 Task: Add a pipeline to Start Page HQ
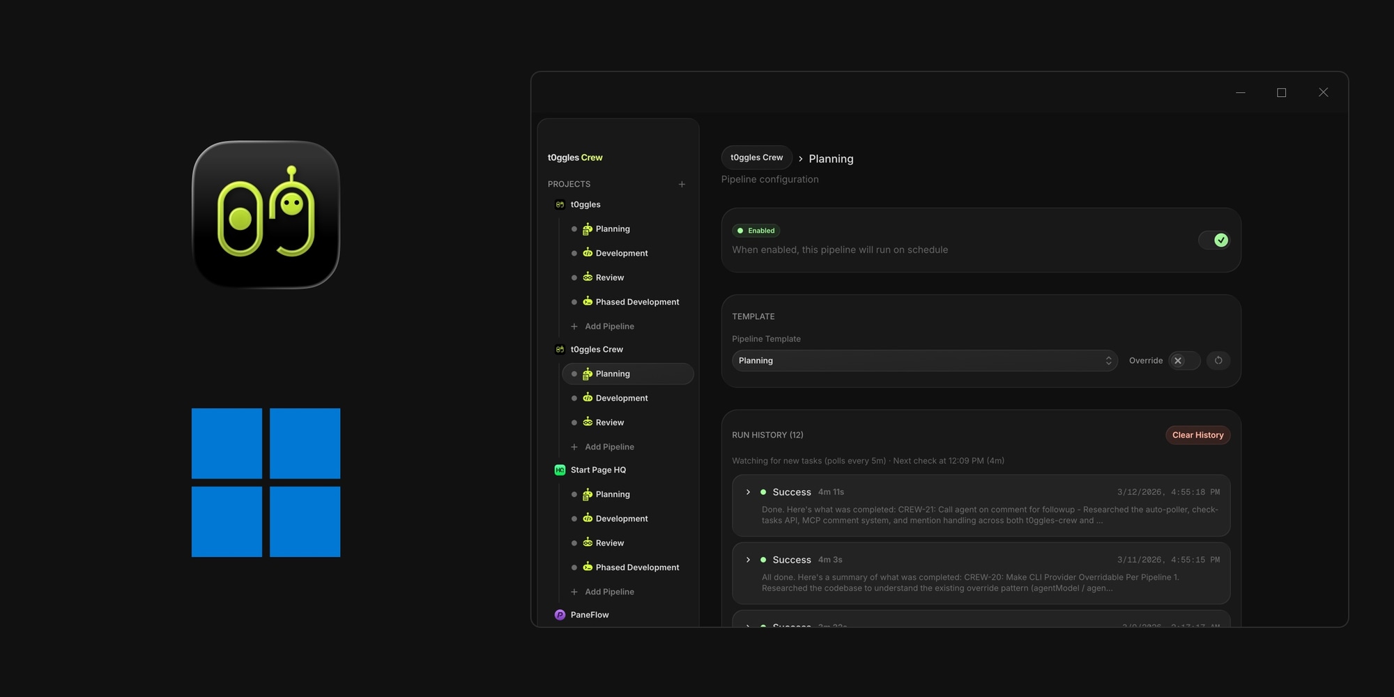click(x=603, y=592)
